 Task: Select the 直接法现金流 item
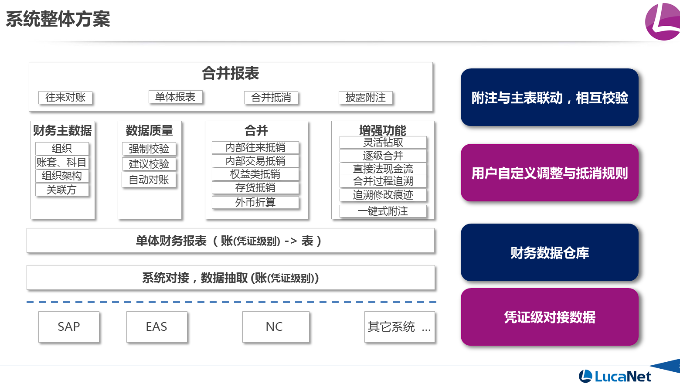tap(383, 169)
